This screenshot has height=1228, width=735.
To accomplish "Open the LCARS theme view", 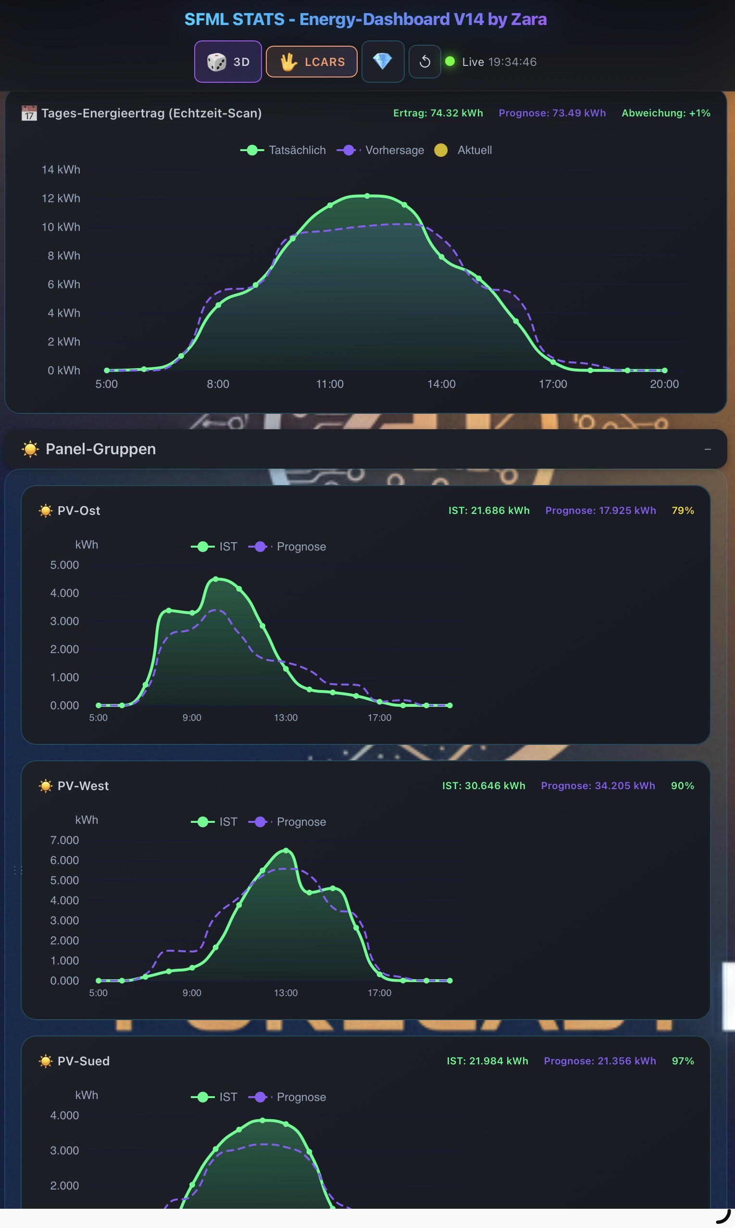I will (311, 62).
